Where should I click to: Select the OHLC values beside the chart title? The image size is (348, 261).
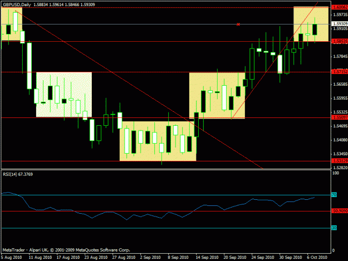(x=64, y=4)
